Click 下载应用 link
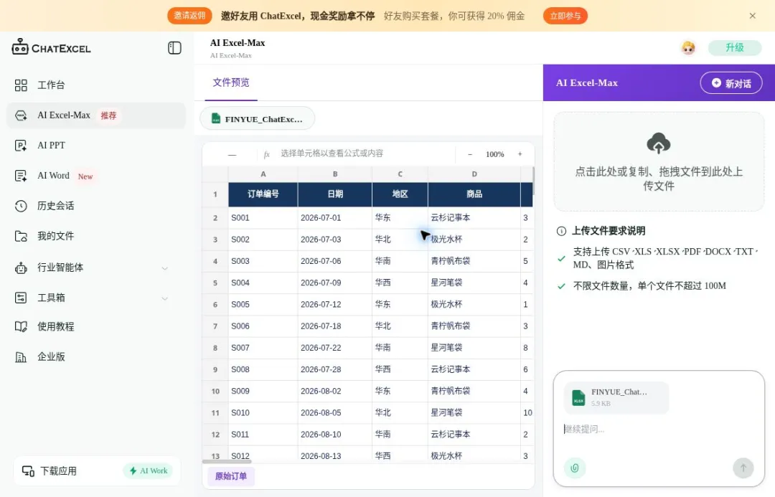 click(x=58, y=470)
